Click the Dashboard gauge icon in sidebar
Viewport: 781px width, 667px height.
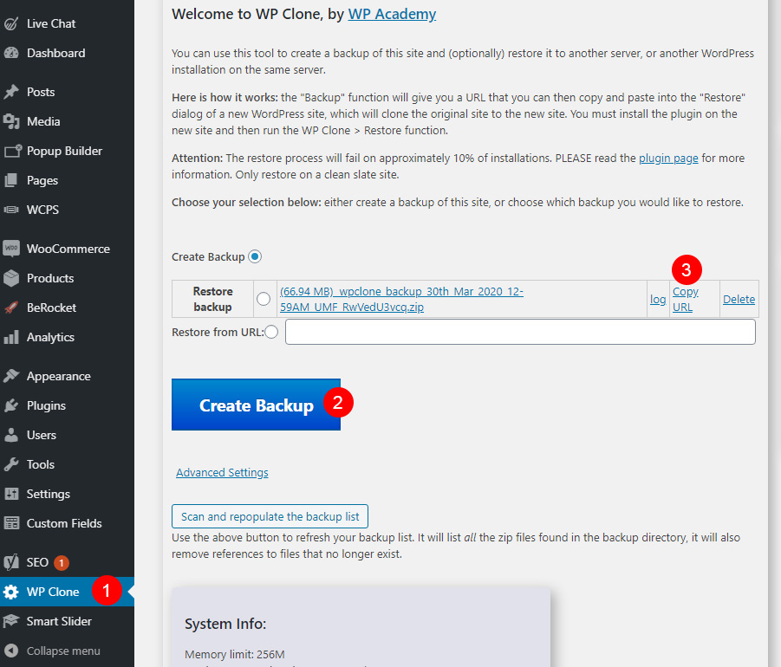(x=11, y=53)
